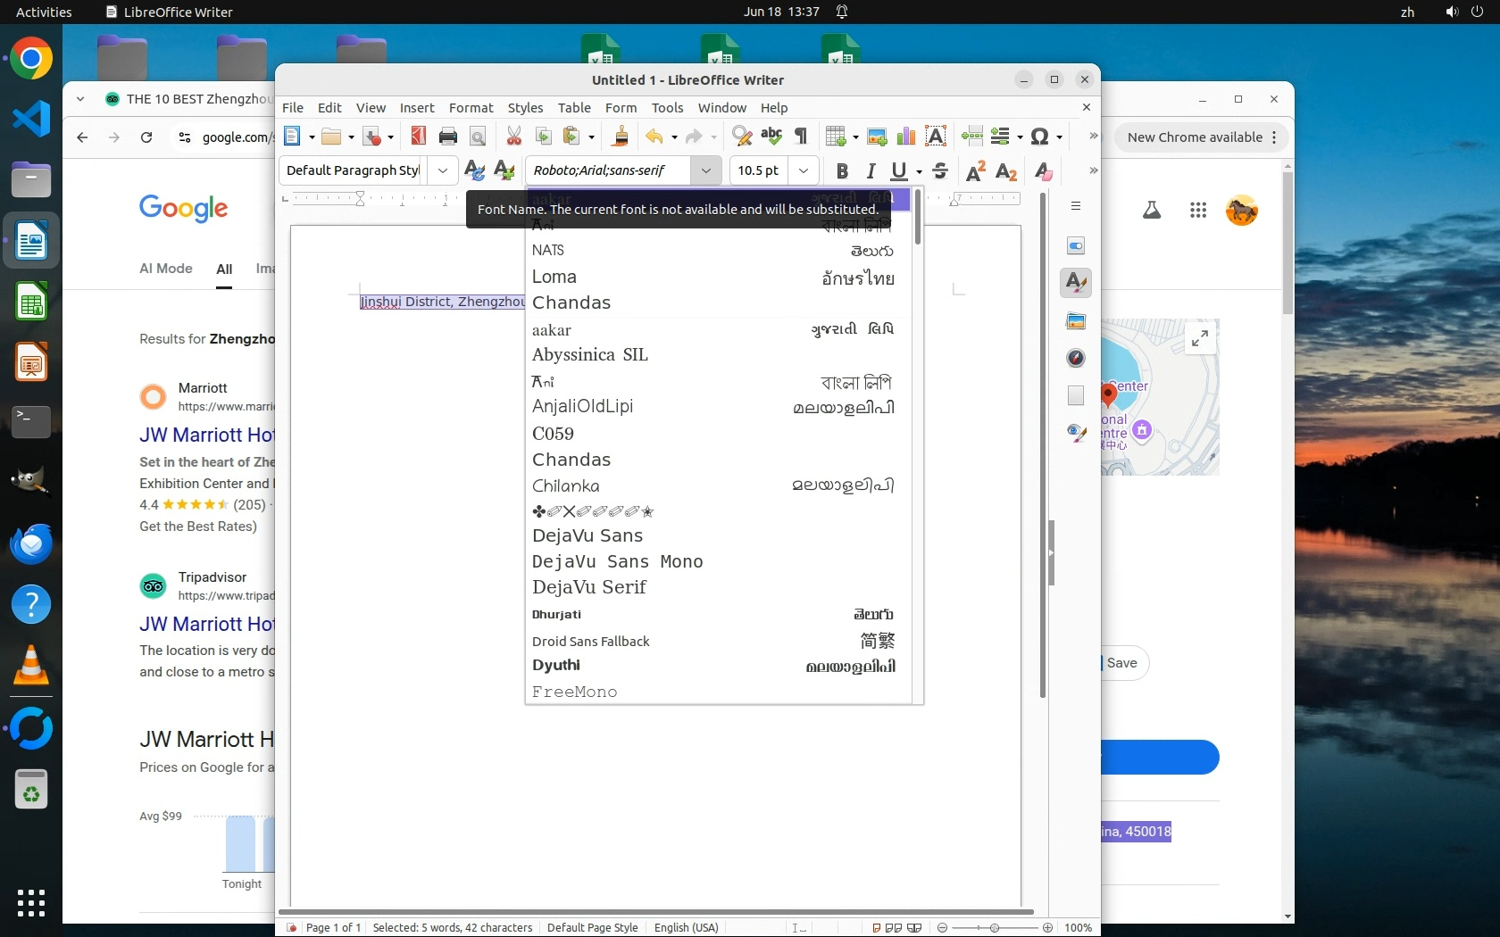Open the Navigator compass in sidebar
This screenshot has width=1500, height=937.
[1076, 358]
